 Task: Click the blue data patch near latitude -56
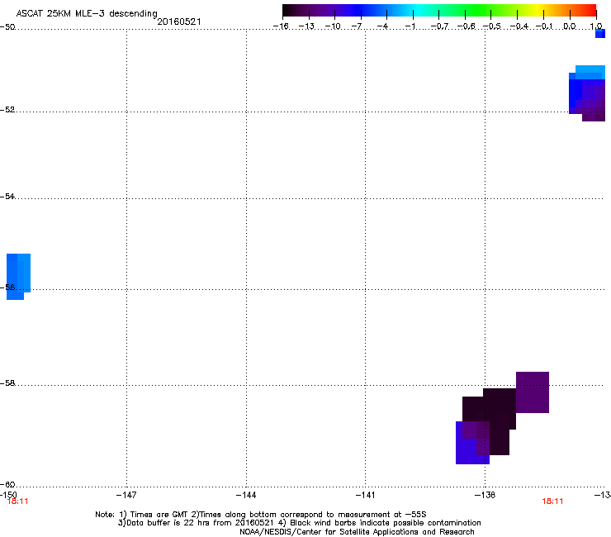point(17,276)
